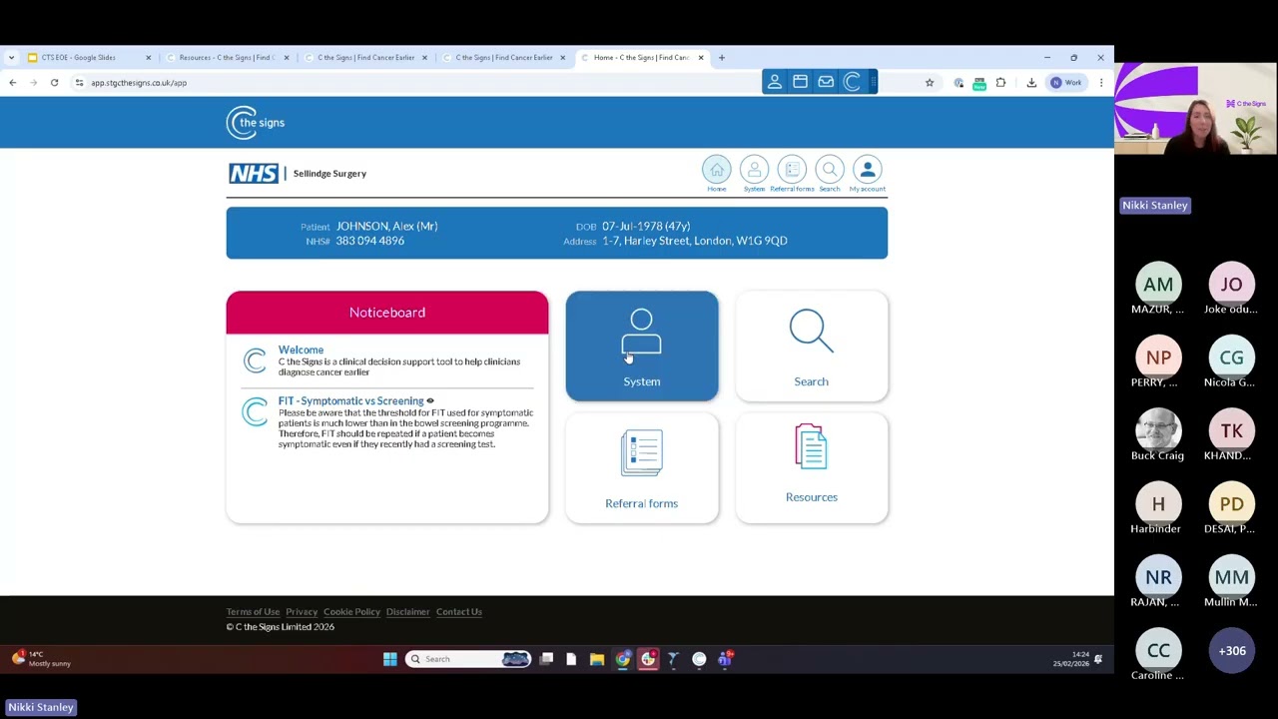Screen dimensions: 1278x719
Task: Open Terms of Use link
Action: point(253,611)
